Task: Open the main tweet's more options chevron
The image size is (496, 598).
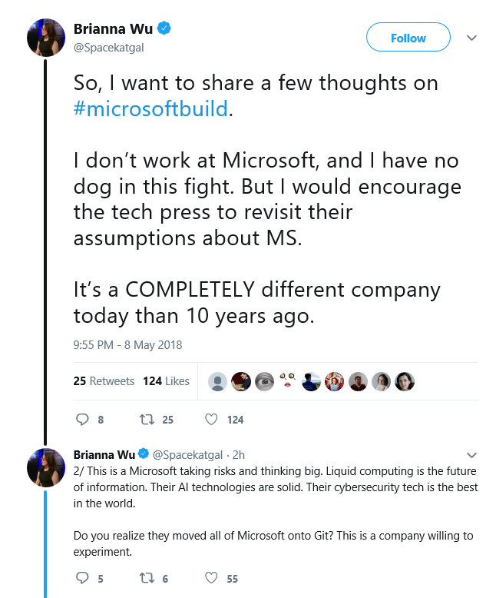Action: pos(471,38)
